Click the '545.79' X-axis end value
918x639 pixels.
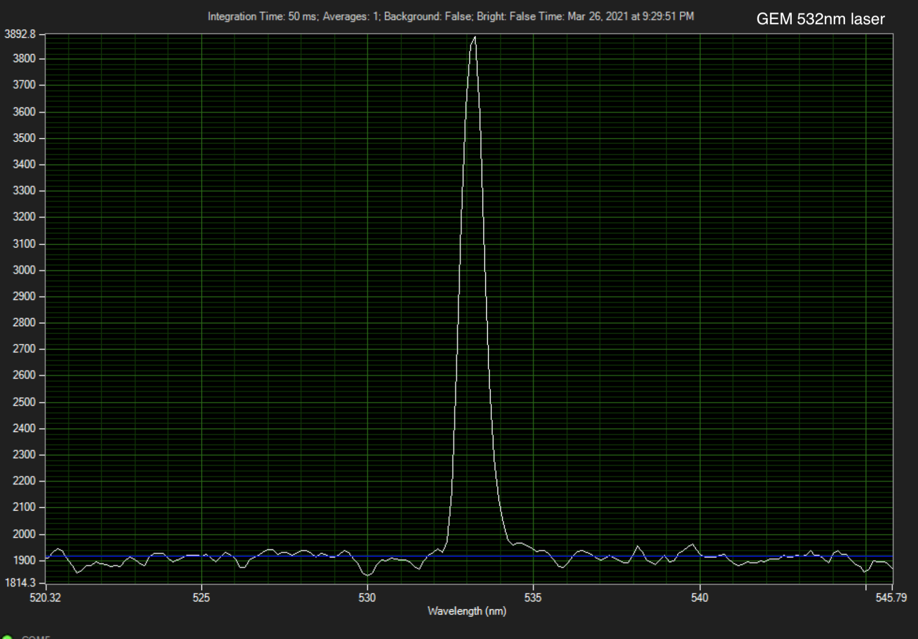click(891, 597)
